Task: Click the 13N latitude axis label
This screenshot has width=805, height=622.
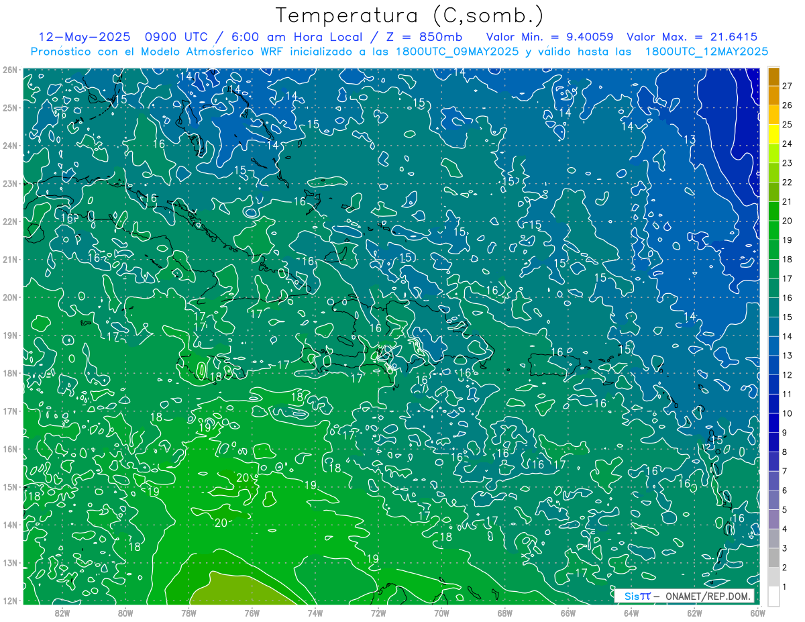Action: [9, 562]
